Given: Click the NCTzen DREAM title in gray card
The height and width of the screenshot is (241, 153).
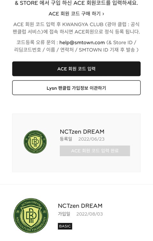Looking at the screenshot, I should [82, 132].
